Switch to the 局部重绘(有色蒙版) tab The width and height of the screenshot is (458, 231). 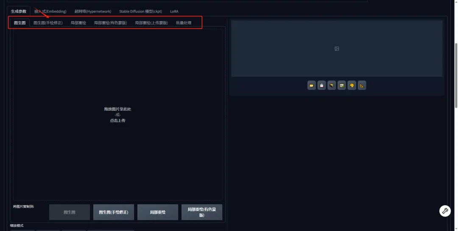coord(110,23)
